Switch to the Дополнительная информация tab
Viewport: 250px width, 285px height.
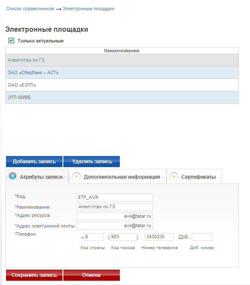[118, 177]
